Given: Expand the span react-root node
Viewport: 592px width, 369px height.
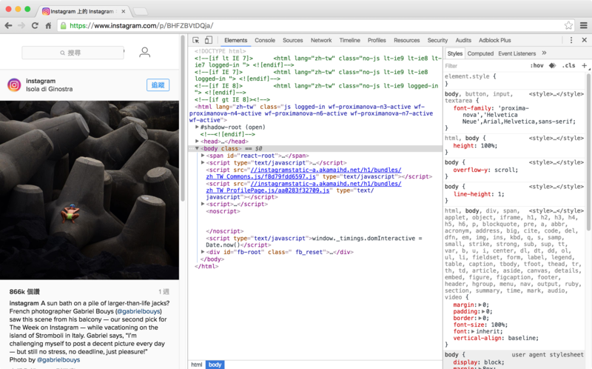Looking at the screenshot, I should (x=203, y=156).
